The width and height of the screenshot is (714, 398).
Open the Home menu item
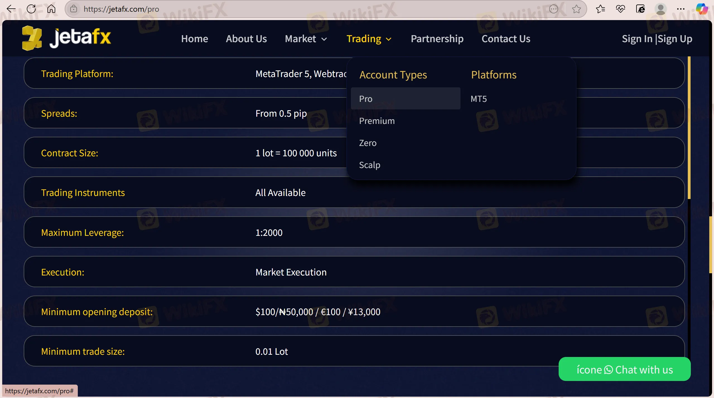(194, 39)
